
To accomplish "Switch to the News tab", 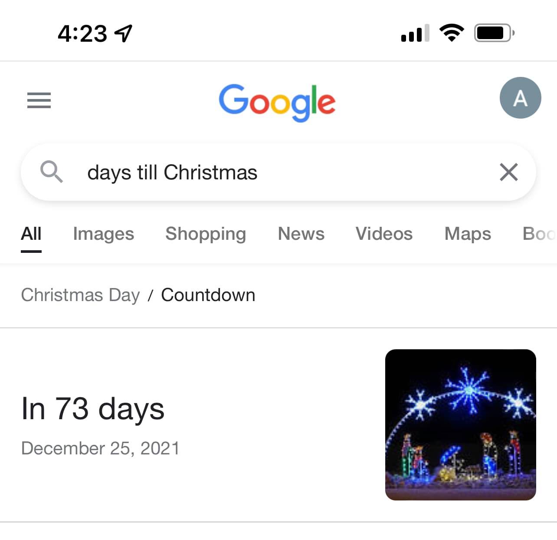I will click(x=301, y=234).
